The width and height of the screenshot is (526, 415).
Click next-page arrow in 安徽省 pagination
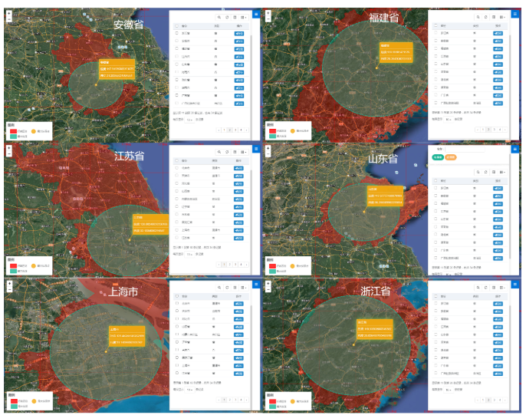pos(247,130)
